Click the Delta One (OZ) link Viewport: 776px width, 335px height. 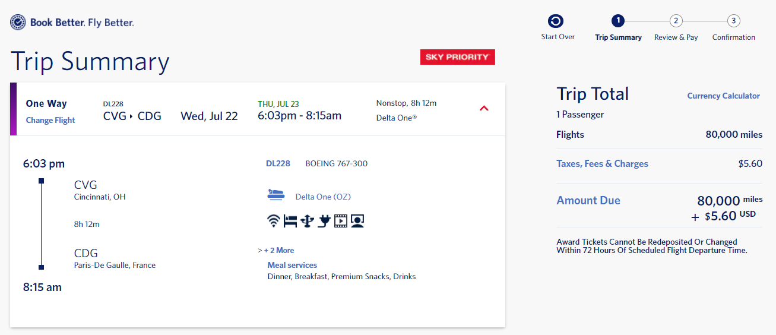pos(323,197)
